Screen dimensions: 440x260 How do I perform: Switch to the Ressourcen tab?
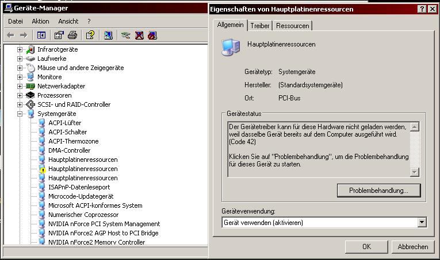292,26
